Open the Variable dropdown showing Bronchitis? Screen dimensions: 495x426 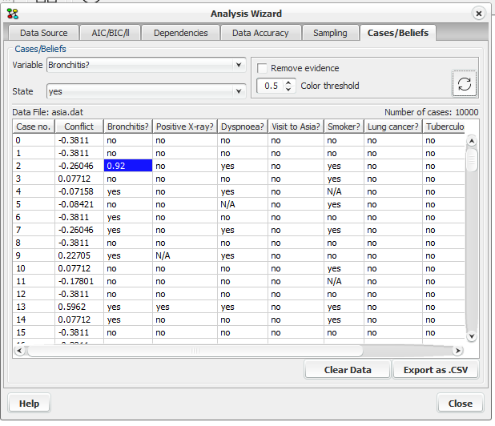click(x=146, y=65)
